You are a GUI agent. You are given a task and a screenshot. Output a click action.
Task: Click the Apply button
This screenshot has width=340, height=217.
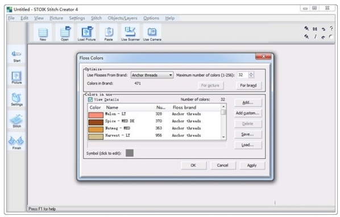(x=252, y=165)
